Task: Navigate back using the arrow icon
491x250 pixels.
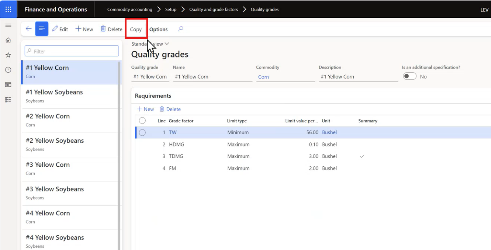Action: coord(28,28)
